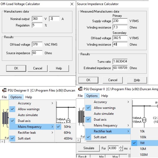Click OK in Off-Load Voltage Calculator
158x158 pixels.
click(16, 68)
